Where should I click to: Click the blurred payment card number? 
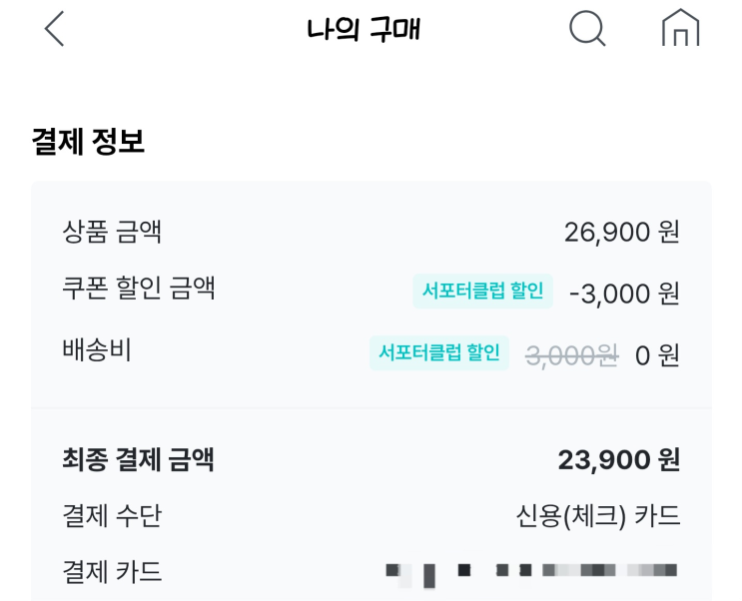pos(531,572)
